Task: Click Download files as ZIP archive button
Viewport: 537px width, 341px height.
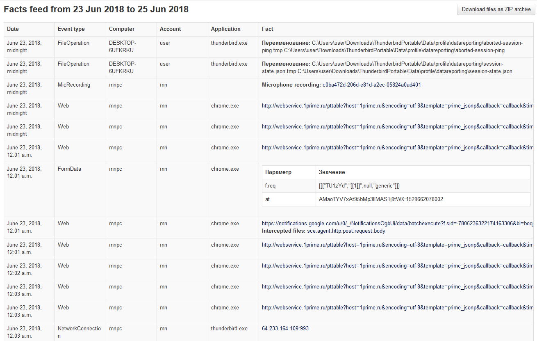Action: (x=496, y=9)
